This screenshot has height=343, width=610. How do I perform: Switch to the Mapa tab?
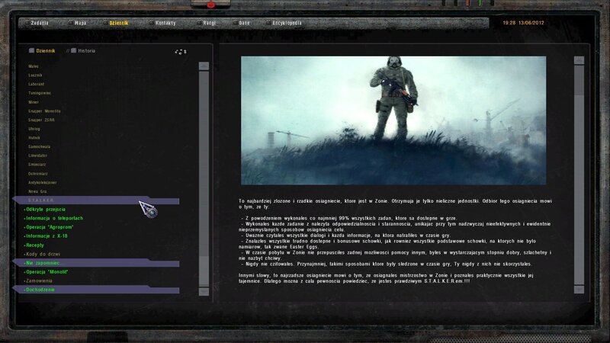80,23
